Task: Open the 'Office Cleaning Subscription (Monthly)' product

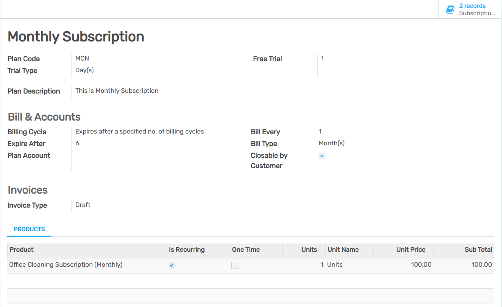Action: coord(65,264)
